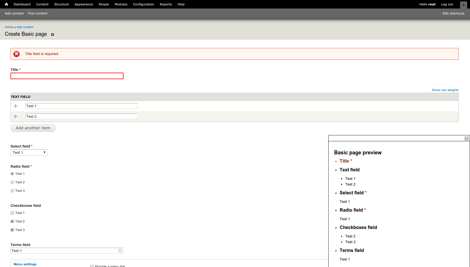Open the Structure menu
The height and width of the screenshot is (267, 470).
point(61,4)
